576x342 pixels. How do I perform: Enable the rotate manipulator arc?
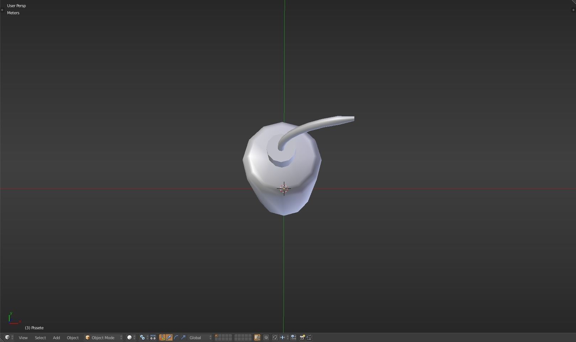pos(176,337)
